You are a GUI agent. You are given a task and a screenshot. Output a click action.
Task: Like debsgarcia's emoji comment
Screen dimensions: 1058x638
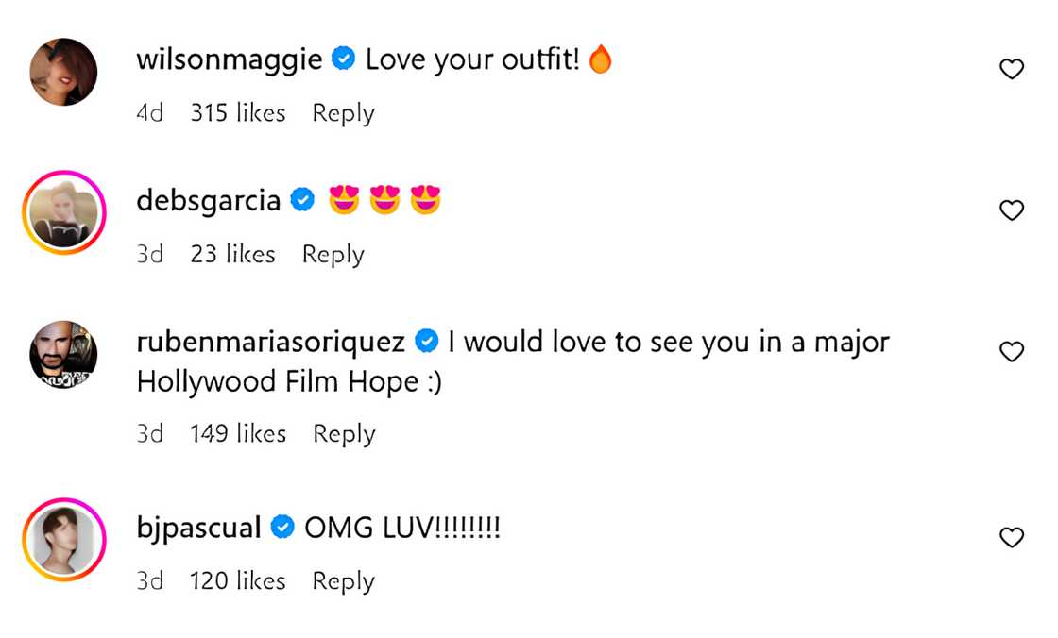pos(1012,210)
